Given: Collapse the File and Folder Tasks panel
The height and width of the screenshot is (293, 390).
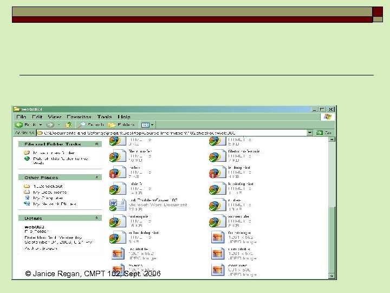Looking at the screenshot, I should click(x=97, y=144).
